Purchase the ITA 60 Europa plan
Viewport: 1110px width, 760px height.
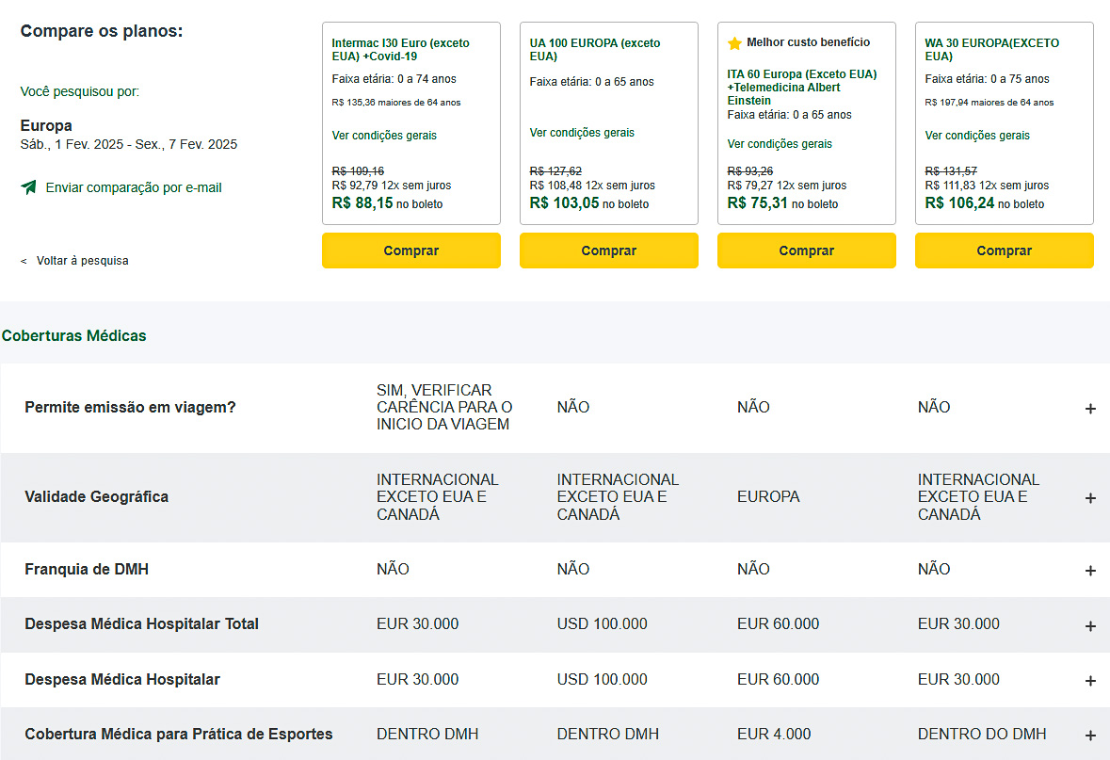point(806,251)
